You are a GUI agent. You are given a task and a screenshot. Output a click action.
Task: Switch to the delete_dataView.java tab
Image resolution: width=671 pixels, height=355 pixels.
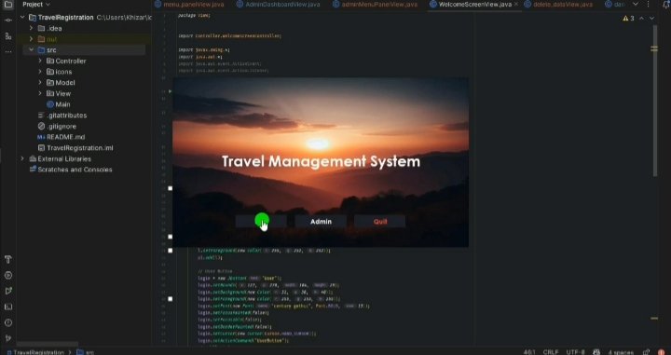[x=558, y=5]
